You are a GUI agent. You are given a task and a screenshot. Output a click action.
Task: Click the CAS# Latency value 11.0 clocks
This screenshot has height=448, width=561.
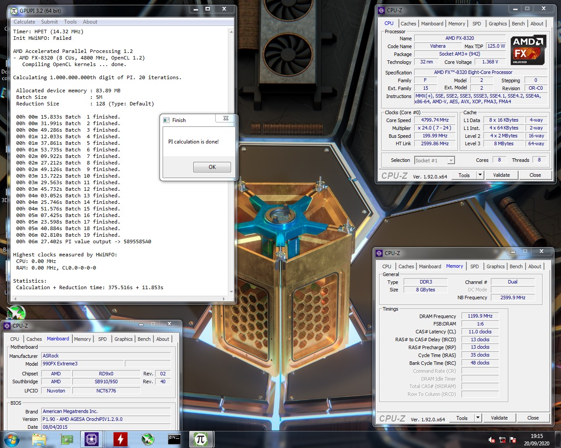(x=480, y=332)
